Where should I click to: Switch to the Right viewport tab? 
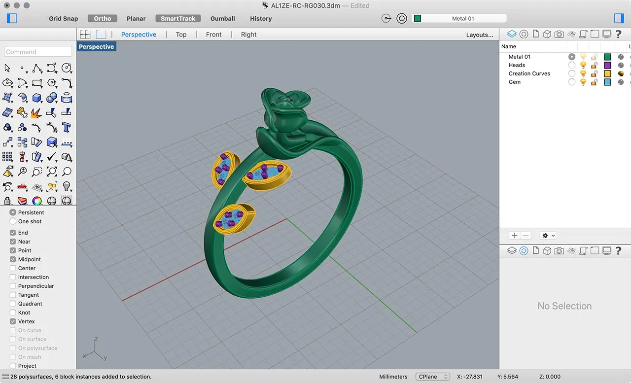[x=249, y=35]
